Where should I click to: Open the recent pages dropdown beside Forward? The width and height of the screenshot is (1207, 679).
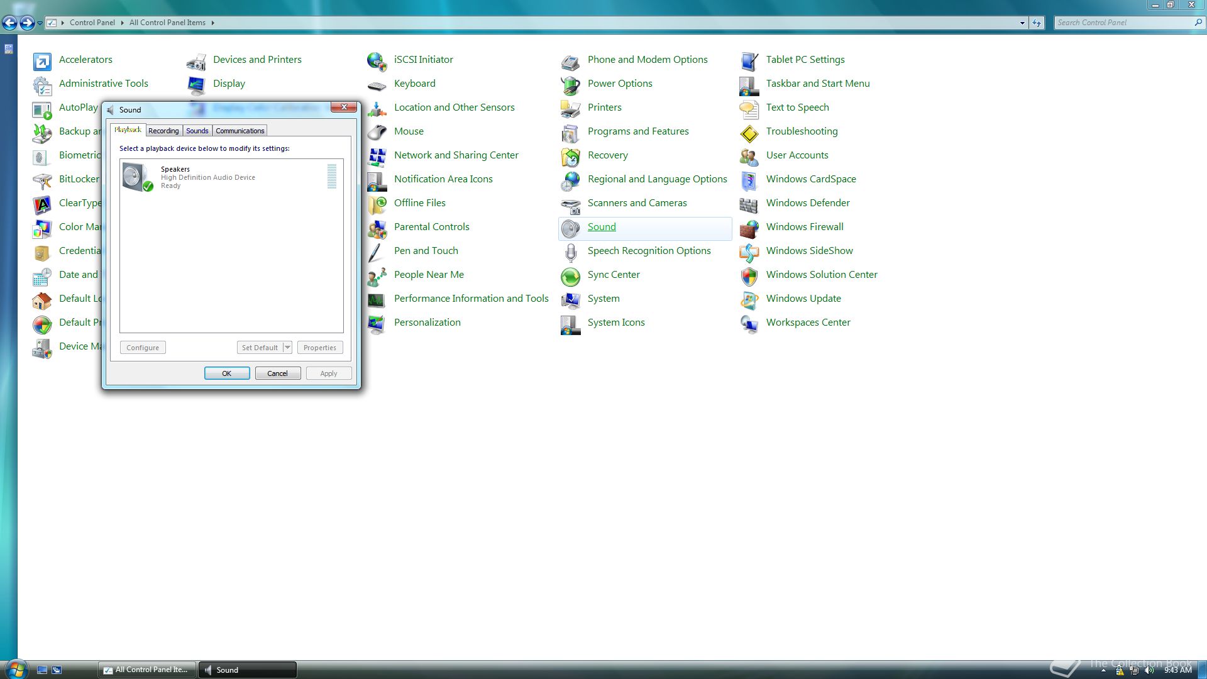[x=40, y=23]
